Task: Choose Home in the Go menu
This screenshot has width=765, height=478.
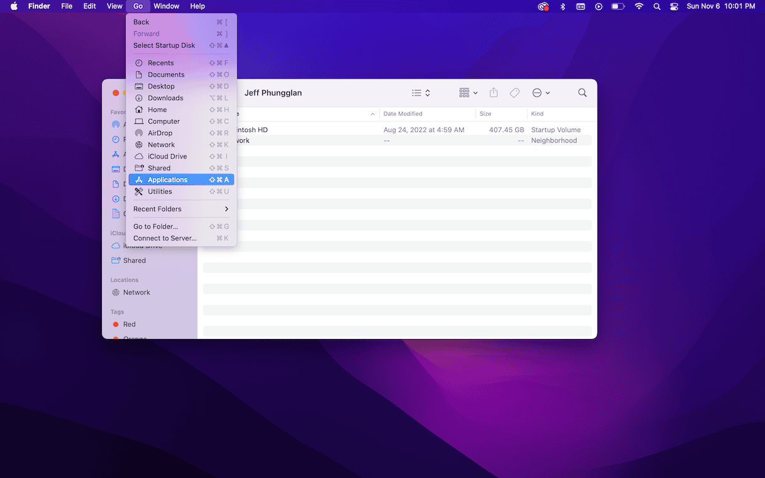Action: (181, 109)
